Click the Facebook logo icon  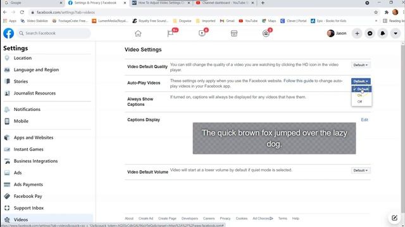pos(8,33)
